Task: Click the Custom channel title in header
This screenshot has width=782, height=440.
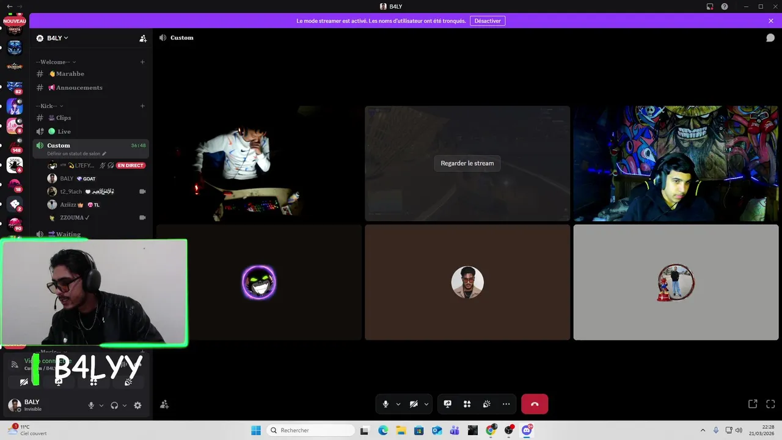Action: (182, 38)
